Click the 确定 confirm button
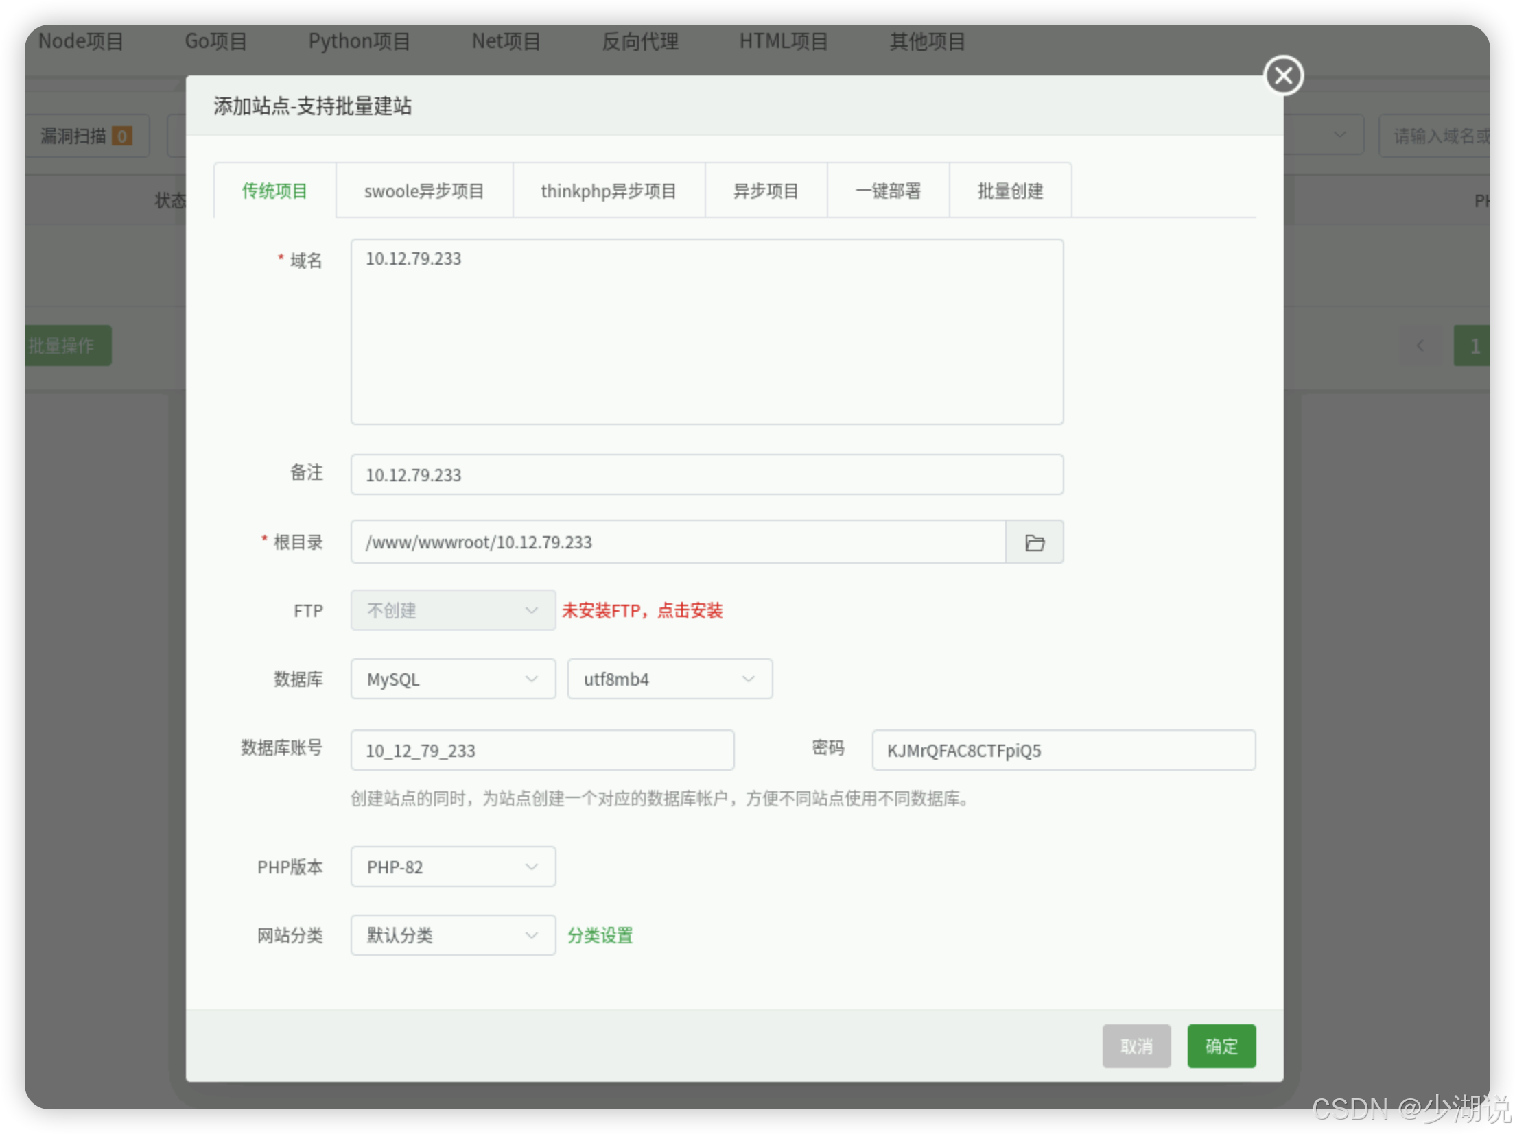This screenshot has width=1515, height=1134. pos(1221,1046)
